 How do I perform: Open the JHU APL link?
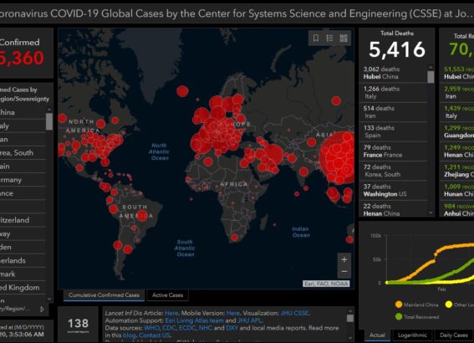click(249, 320)
